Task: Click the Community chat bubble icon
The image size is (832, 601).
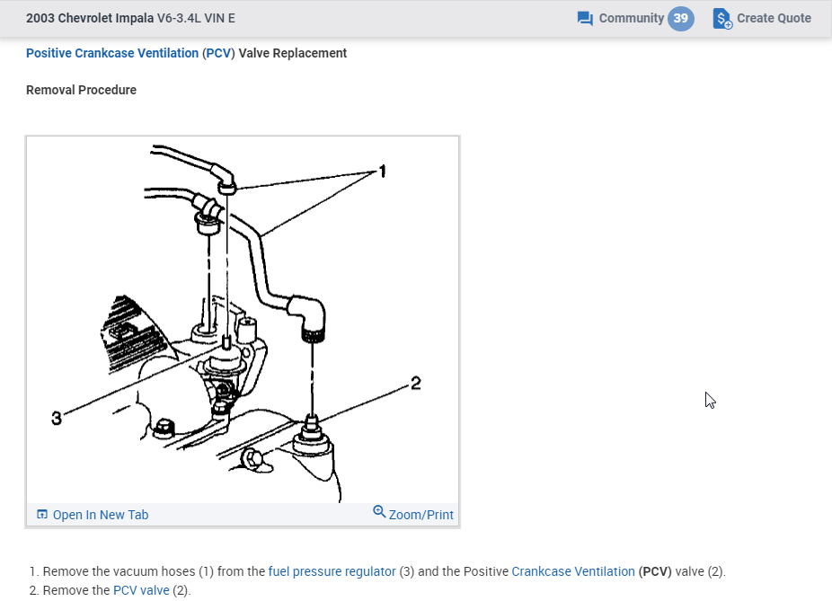Action: point(585,19)
